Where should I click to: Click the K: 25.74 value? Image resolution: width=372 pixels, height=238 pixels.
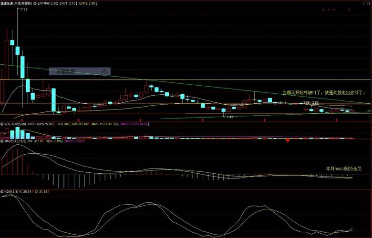[26, 191]
